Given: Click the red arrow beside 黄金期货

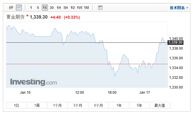Looking at the screenshot, I should pos(27,15).
